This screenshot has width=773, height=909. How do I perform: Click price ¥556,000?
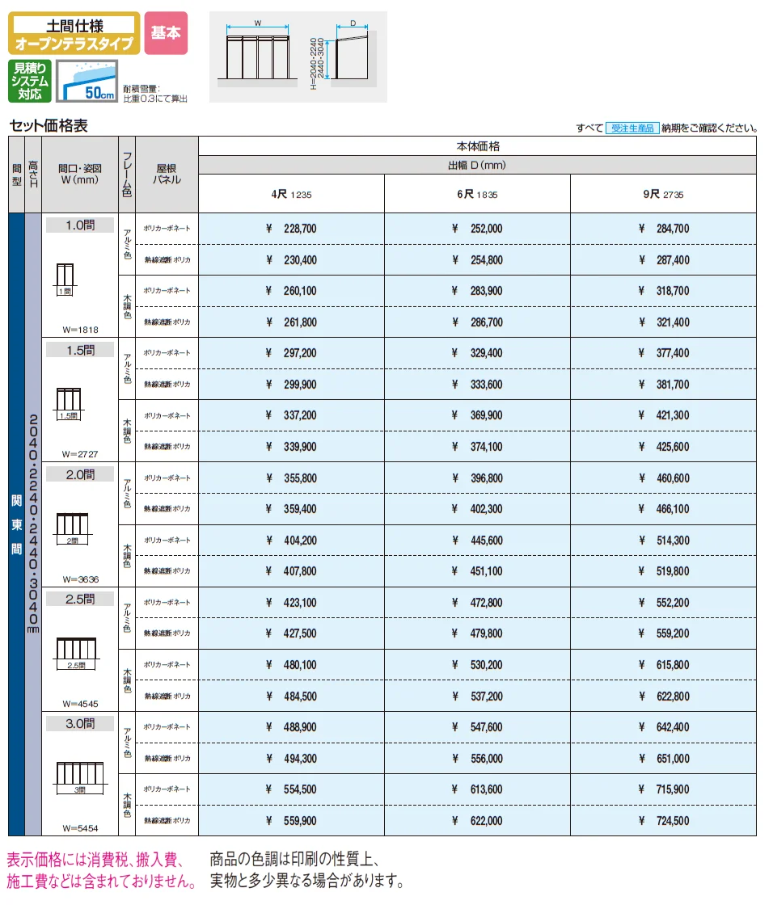point(477,758)
